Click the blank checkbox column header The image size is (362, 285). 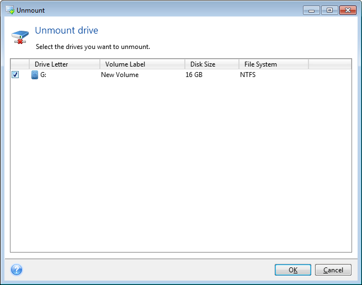[x=19, y=64]
